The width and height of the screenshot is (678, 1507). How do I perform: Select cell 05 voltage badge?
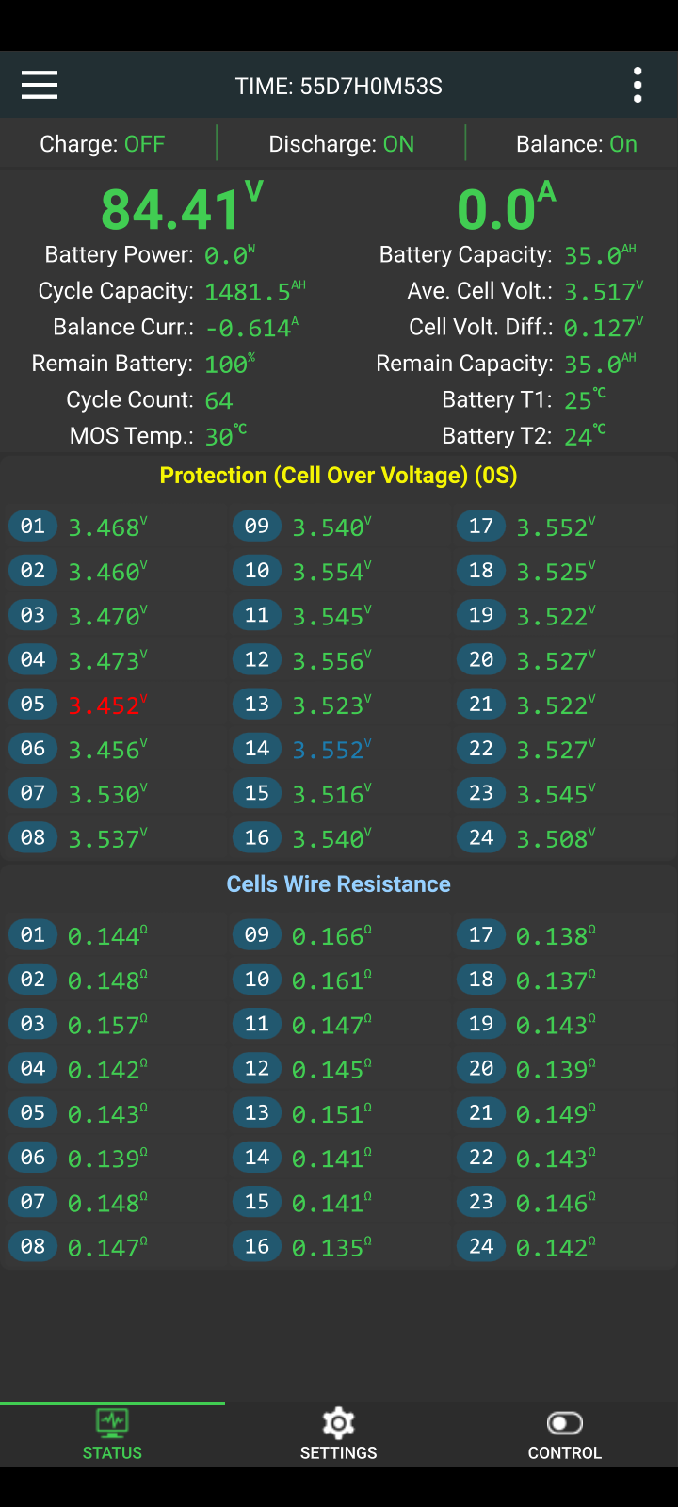33,704
